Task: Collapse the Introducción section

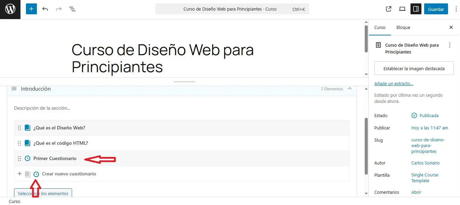Action: tap(349, 89)
